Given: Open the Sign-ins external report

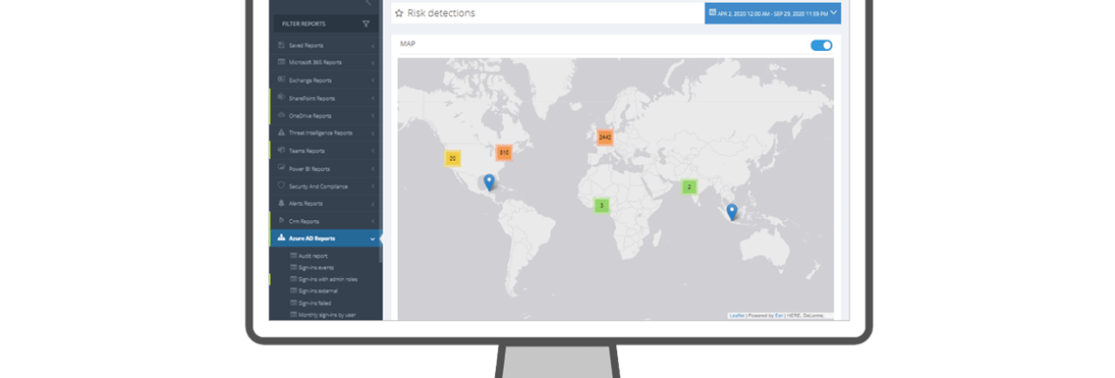Looking at the screenshot, I should tap(317, 291).
